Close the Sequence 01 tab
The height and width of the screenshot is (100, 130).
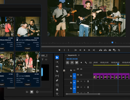click(66, 55)
